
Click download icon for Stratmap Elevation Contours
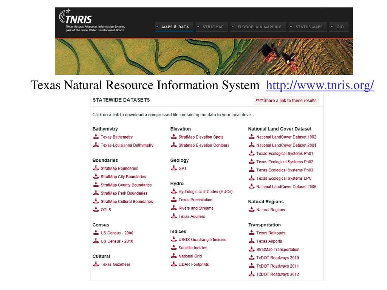point(174,145)
